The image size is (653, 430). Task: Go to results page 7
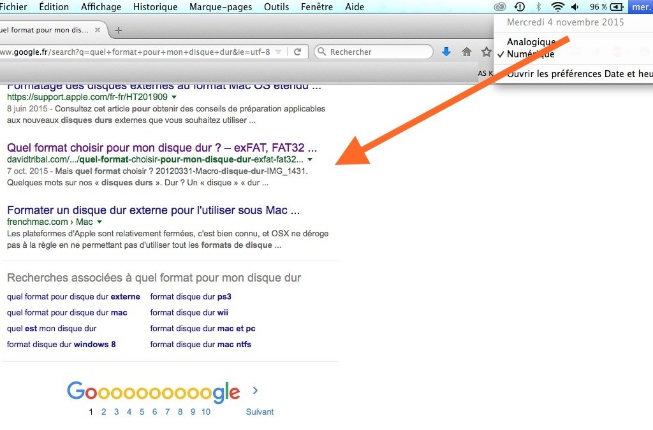pyautogui.click(x=168, y=412)
